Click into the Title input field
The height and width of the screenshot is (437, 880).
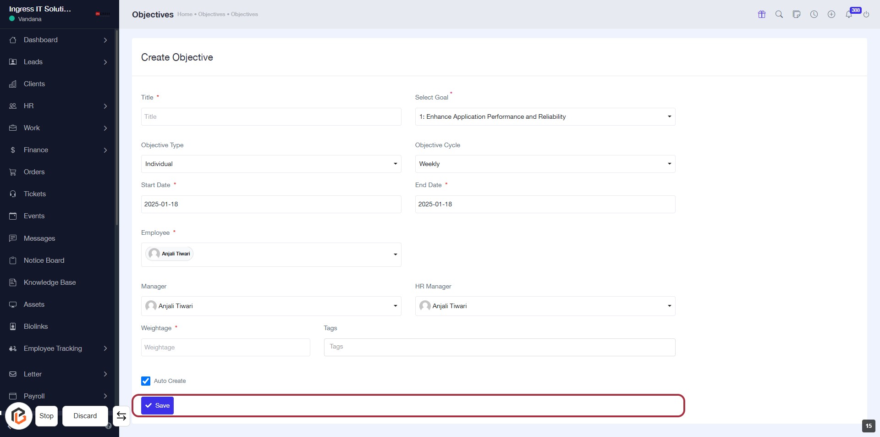pos(271,117)
